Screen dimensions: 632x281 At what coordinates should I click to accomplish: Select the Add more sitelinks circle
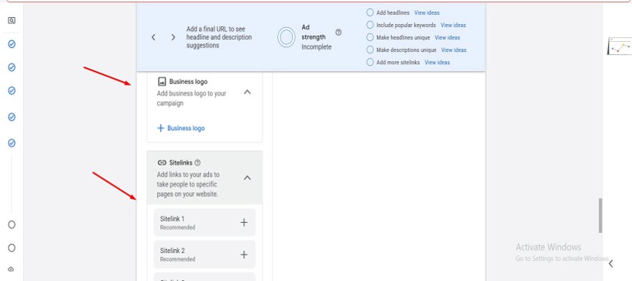tap(370, 62)
